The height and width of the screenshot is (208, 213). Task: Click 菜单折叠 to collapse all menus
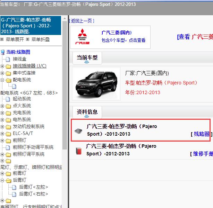(x=41, y=39)
